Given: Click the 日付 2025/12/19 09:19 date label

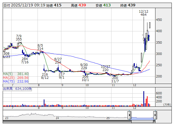Looking at the screenshot, I should 24,5.
